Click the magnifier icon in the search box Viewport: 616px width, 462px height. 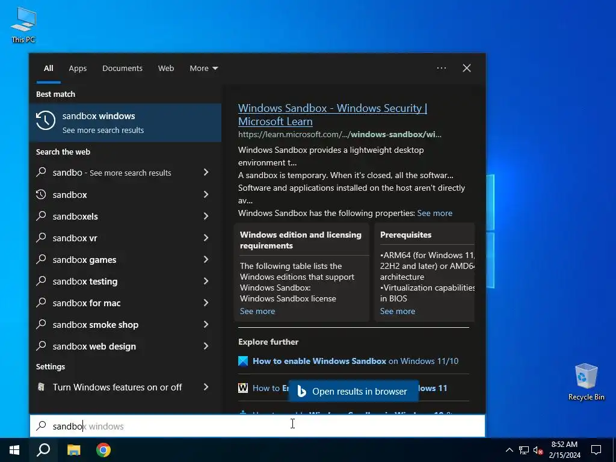[42, 425]
